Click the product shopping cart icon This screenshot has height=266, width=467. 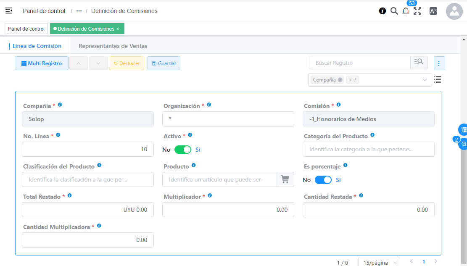click(285, 179)
